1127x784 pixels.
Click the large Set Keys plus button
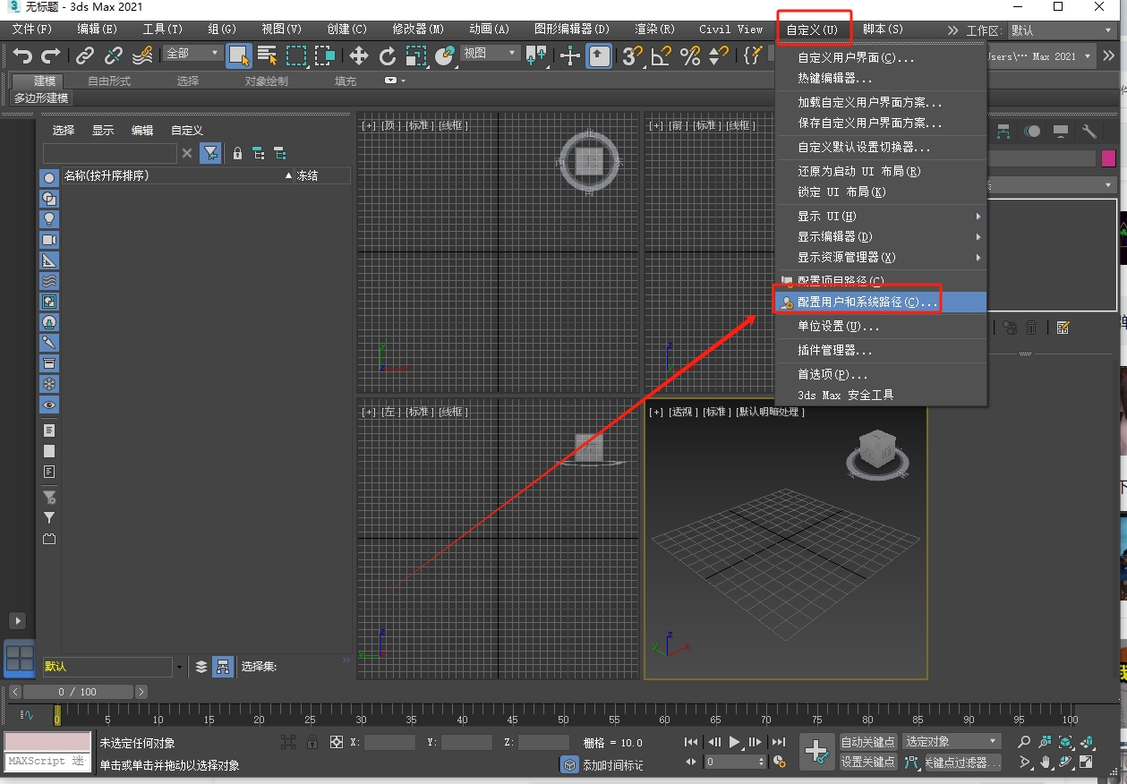(816, 752)
